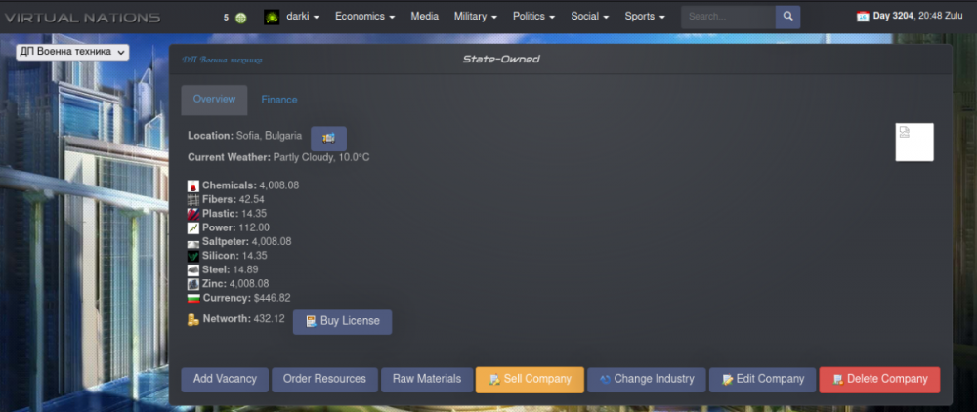The width and height of the screenshot is (977, 412).
Task: Expand the Military dropdown menu
Action: [475, 17]
